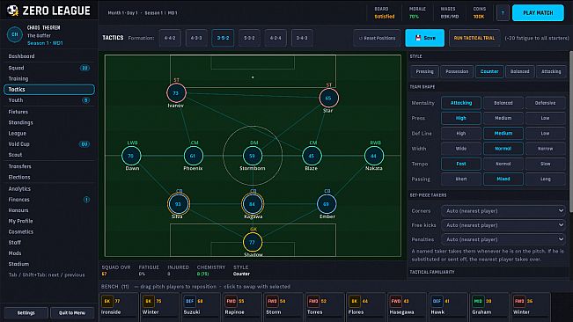Set style to Balanced

(519, 71)
